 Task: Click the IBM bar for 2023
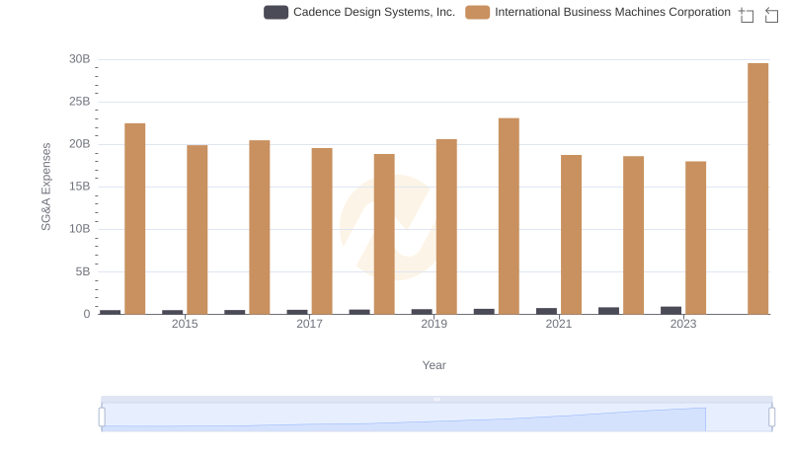[x=696, y=238]
